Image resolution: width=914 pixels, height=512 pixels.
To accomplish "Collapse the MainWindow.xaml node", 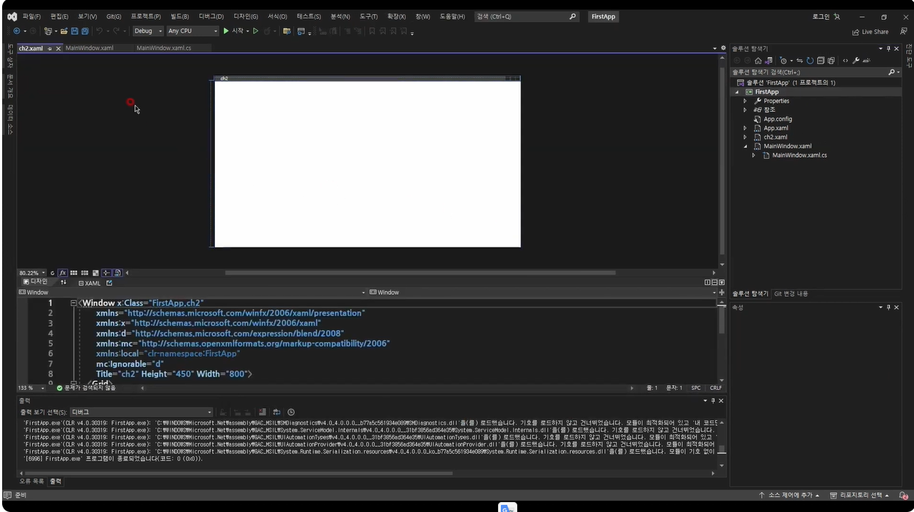I will pos(745,146).
